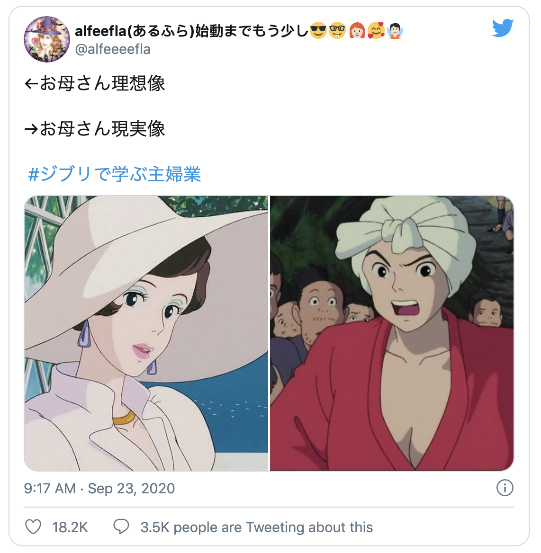Click the 18.2K likes count
Viewport: 541px width, 553px height.
[x=70, y=527]
